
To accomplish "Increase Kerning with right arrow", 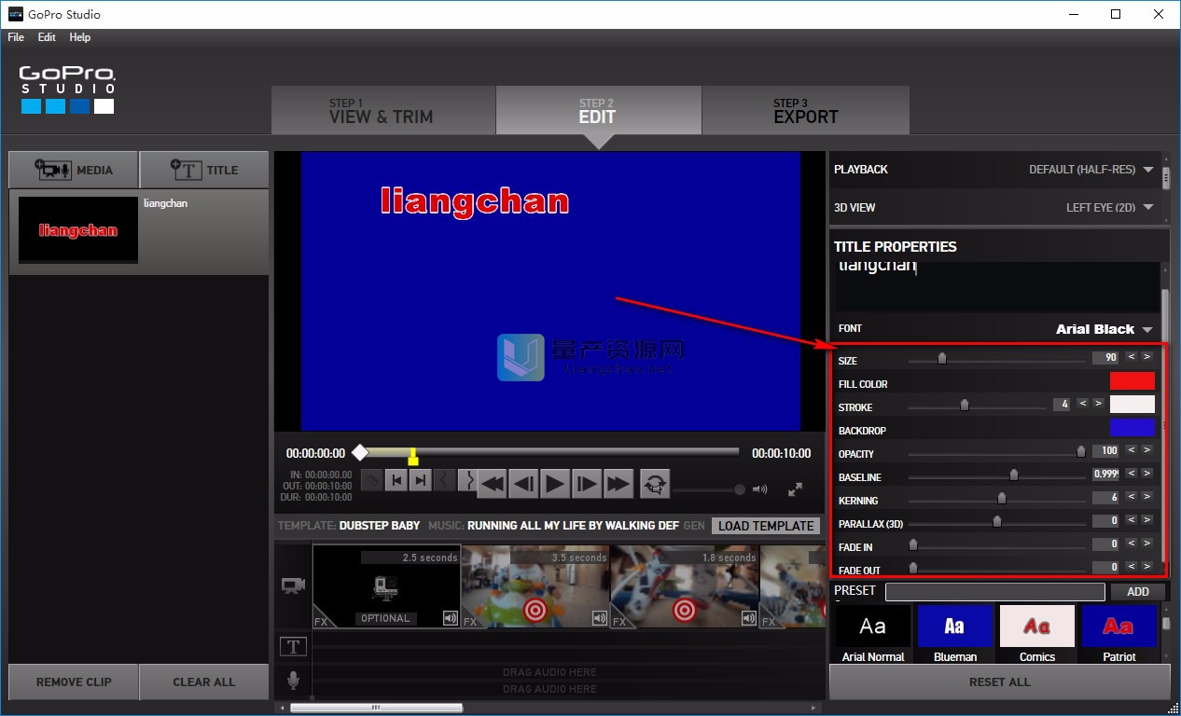I will [1147, 497].
